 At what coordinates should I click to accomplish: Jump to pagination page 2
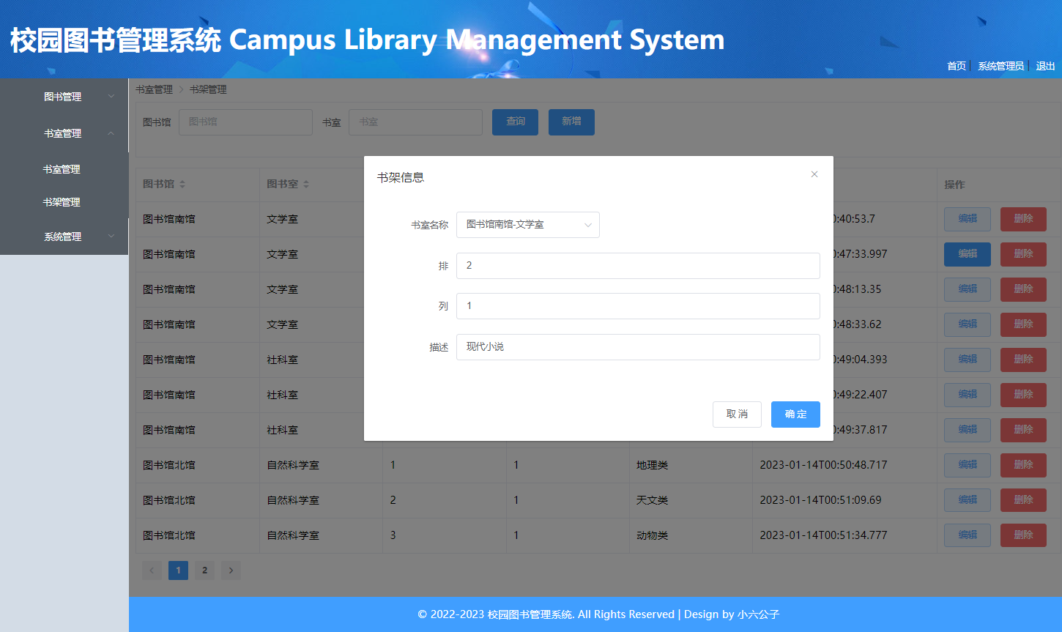(204, 570)
